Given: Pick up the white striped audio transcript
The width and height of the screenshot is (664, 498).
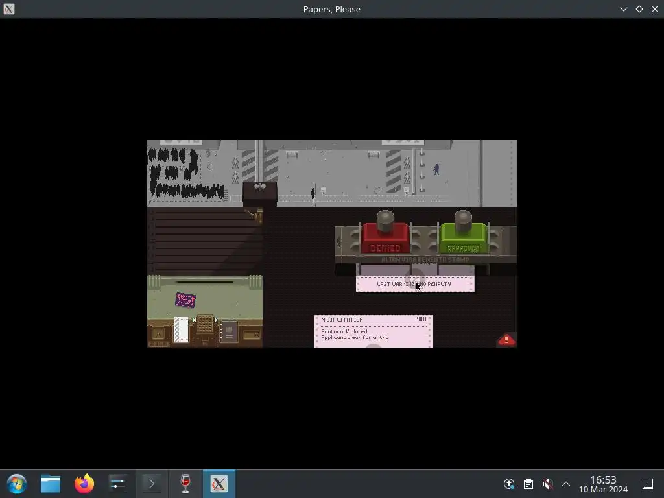Looking at the screenshot, I should (x=182, y=329).
